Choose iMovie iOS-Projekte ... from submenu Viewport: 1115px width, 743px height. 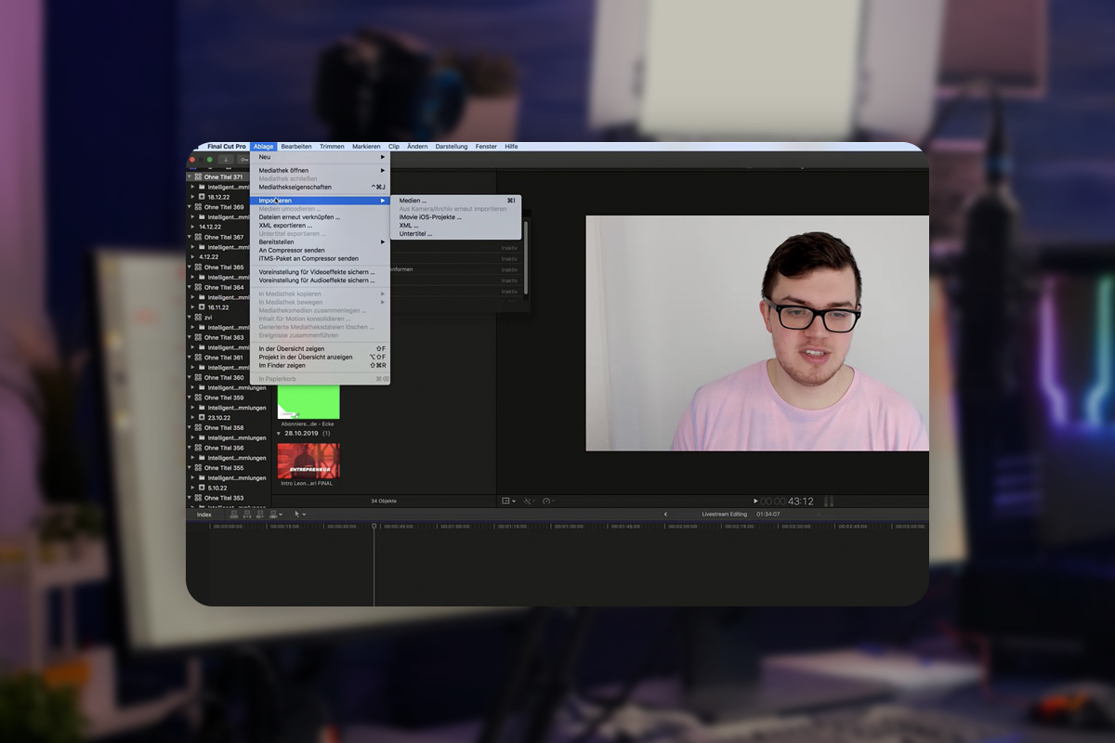pyautogui.click(x=456, y=217)
